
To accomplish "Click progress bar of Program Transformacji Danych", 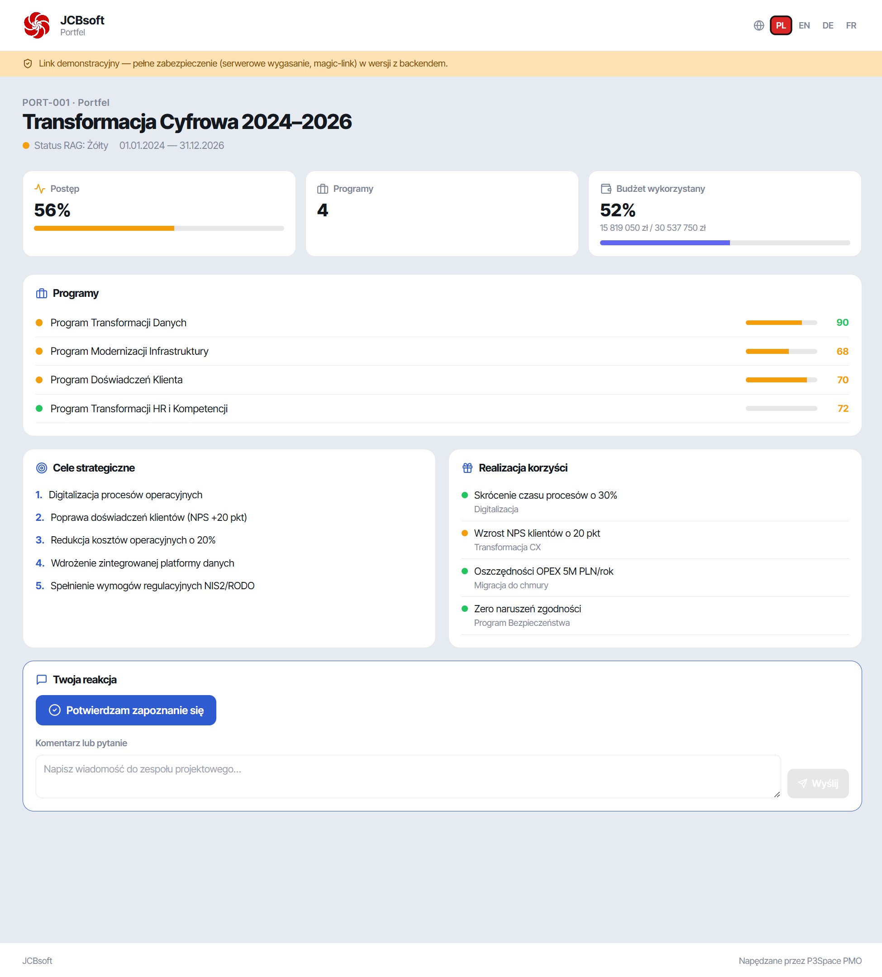I will (781, 322).
